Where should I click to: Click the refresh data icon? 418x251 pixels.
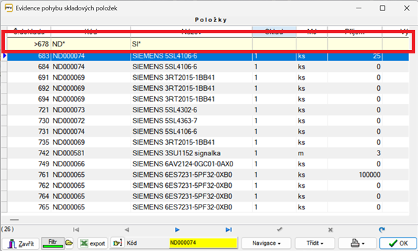382,230
